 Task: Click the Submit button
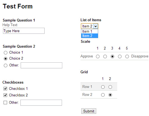89,111
